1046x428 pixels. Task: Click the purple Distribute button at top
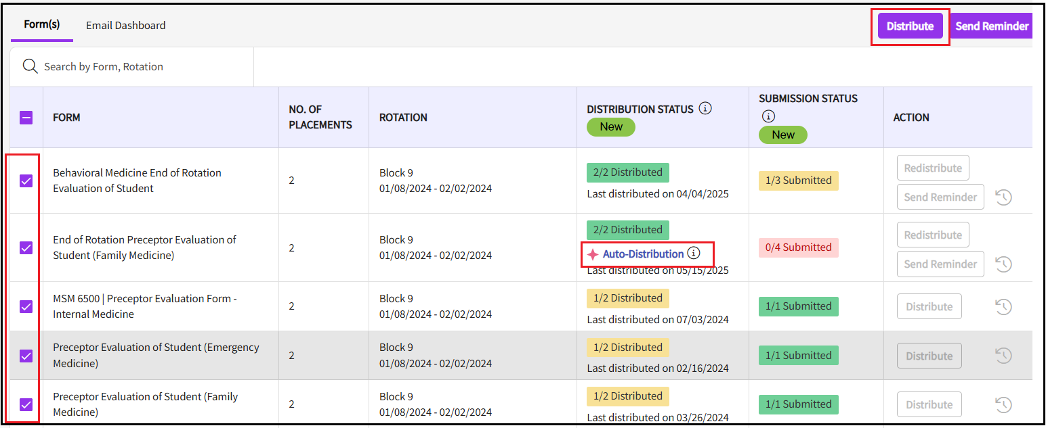point(910,26)
